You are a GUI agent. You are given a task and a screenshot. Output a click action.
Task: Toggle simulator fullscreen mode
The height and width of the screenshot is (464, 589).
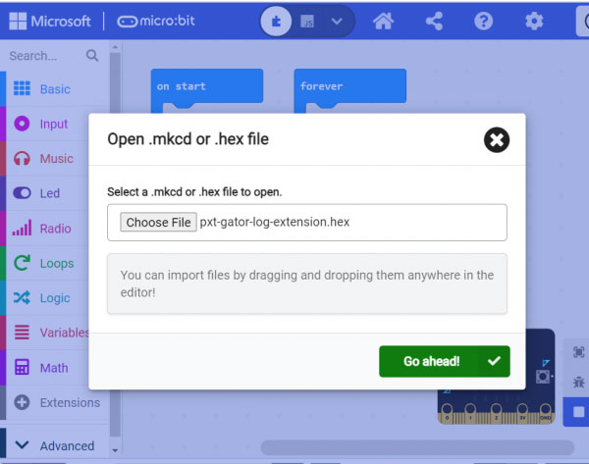[x=578, y=352]
